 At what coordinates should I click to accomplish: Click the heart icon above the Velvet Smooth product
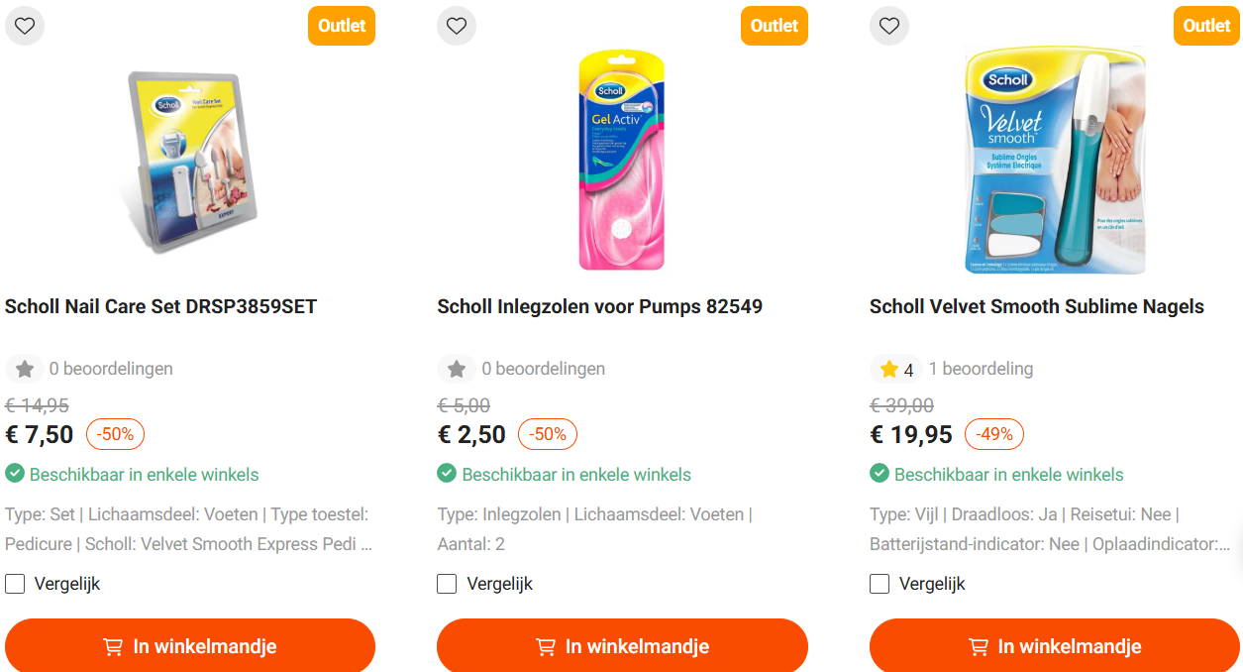(888, 26)
